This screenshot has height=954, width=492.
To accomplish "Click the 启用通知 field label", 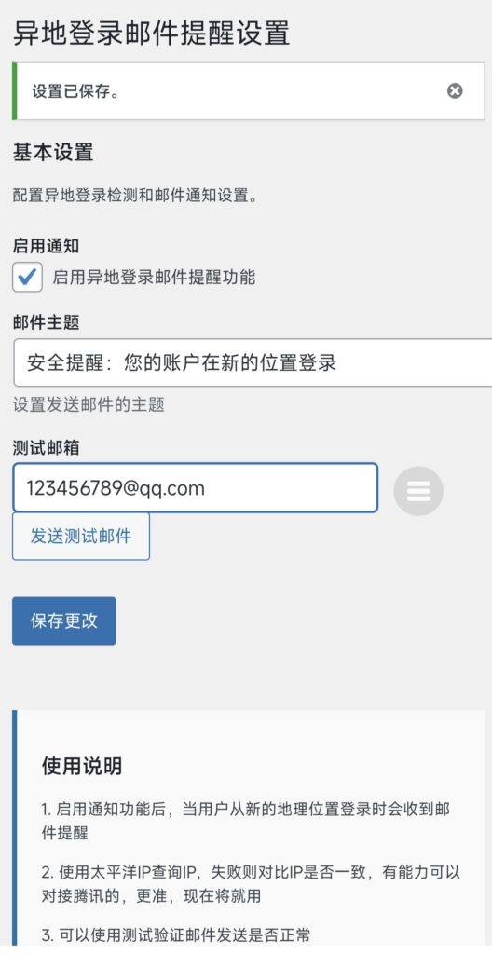I will [x=47, y=246].
